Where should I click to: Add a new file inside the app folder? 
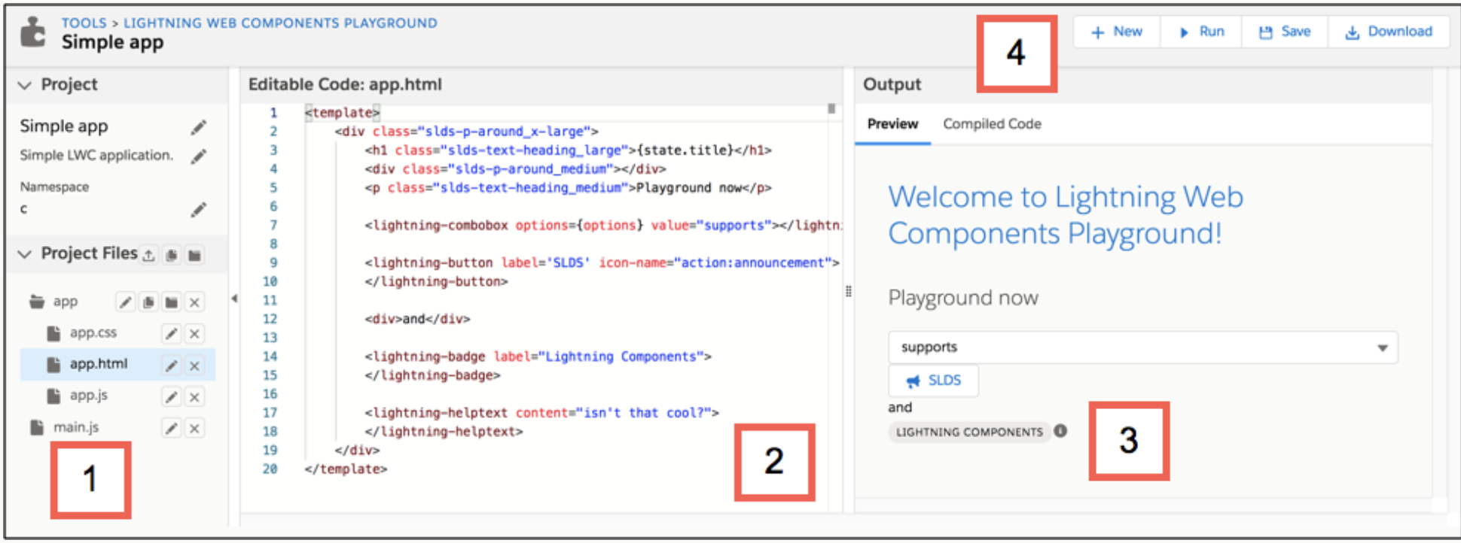(x=148, y=302)
